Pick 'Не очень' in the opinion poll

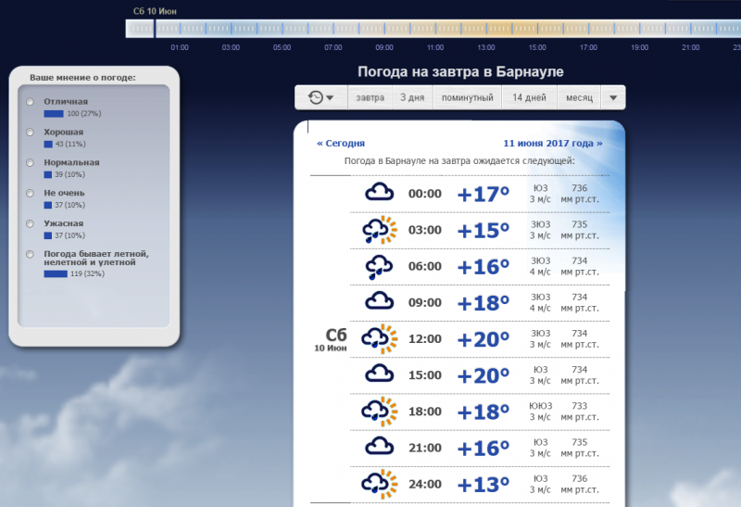click(31, 193)
